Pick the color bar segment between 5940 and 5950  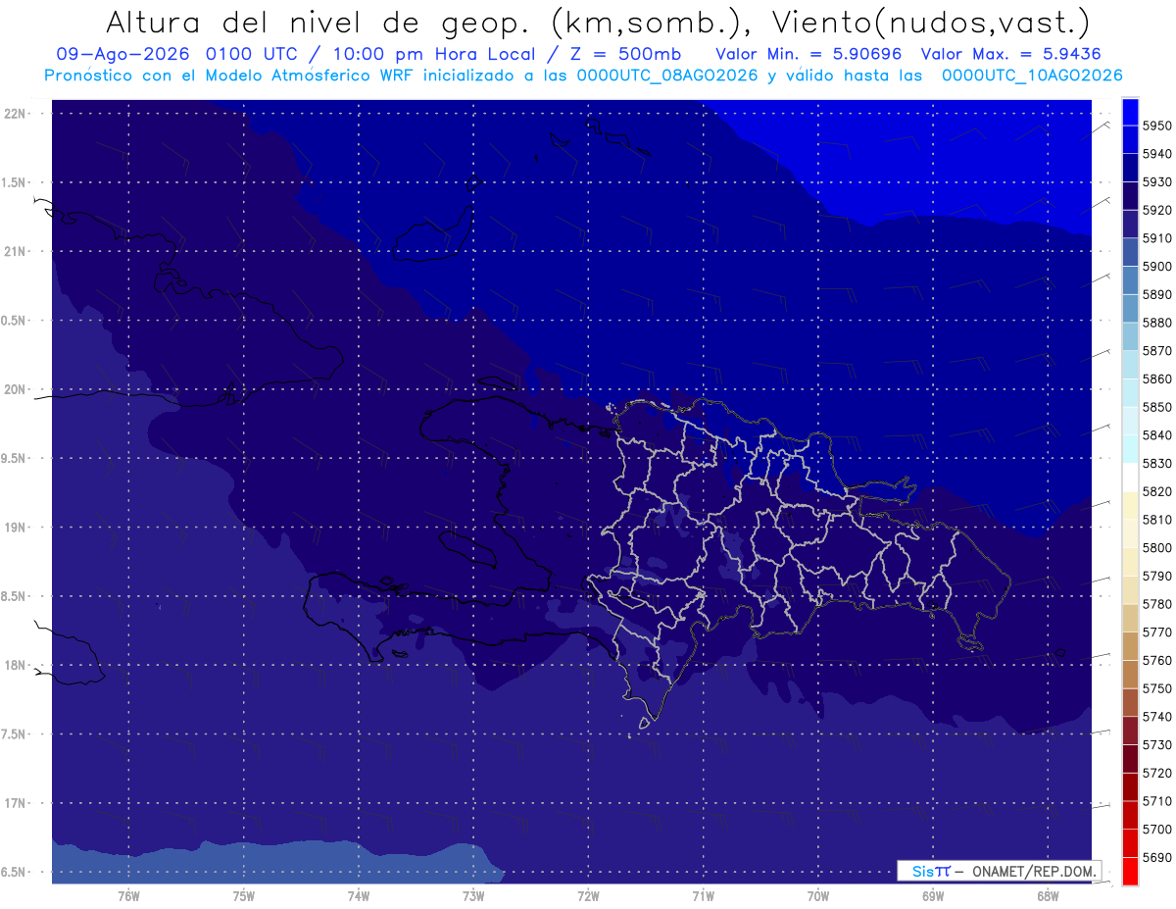(x=1129, y=139)
